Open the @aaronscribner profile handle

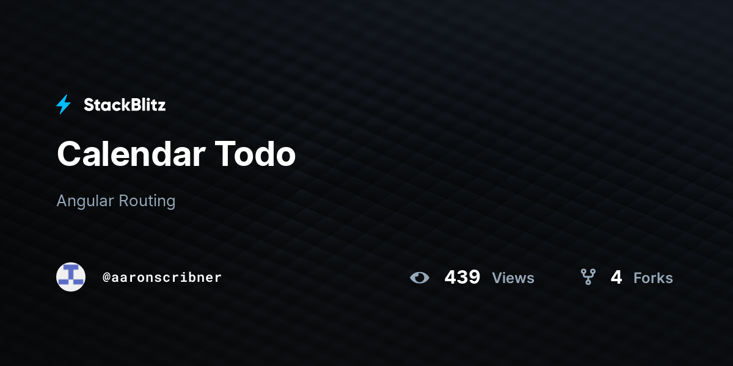[162, 278]
